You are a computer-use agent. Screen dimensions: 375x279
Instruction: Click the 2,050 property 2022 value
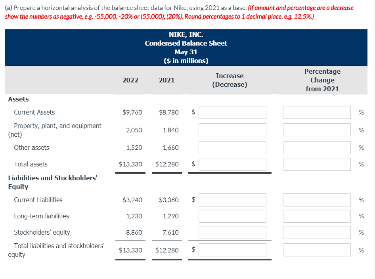point(134,130)
